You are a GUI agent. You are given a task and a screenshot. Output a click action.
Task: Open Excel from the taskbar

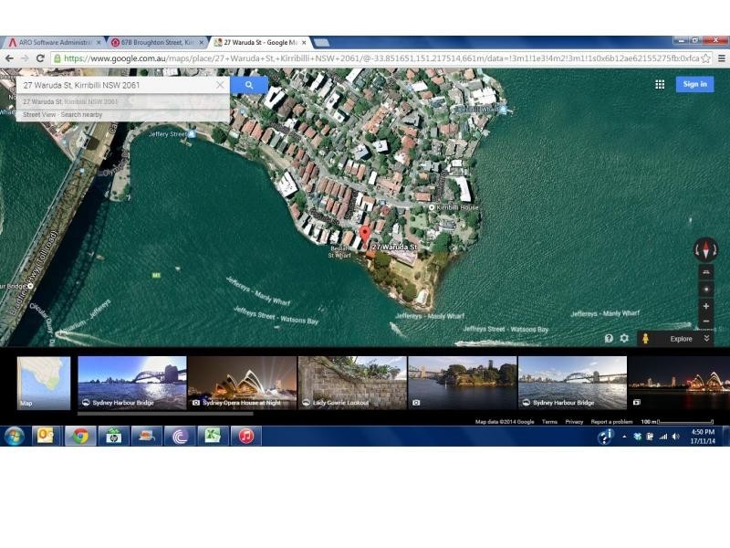coord(213,437)
